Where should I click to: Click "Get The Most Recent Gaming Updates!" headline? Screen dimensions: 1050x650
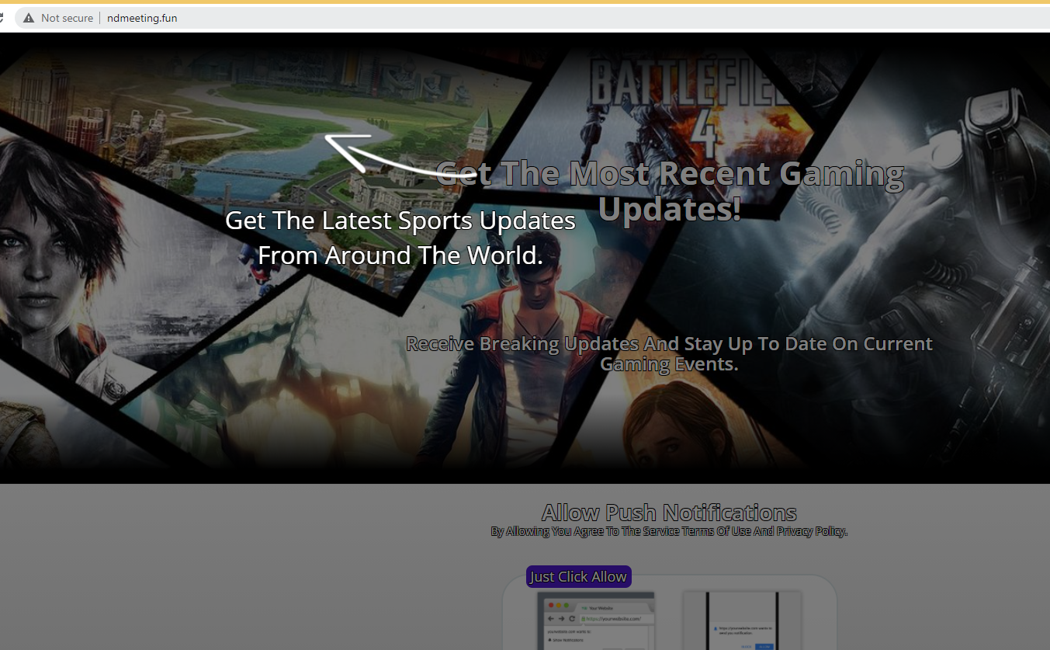[x=669, y=191]
